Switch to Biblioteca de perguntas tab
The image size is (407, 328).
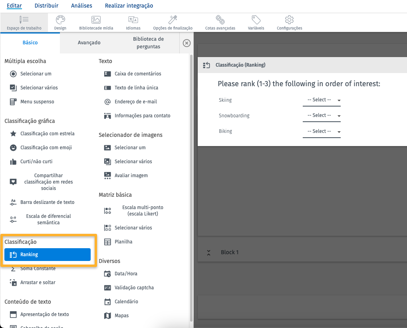tap(149, 43)
